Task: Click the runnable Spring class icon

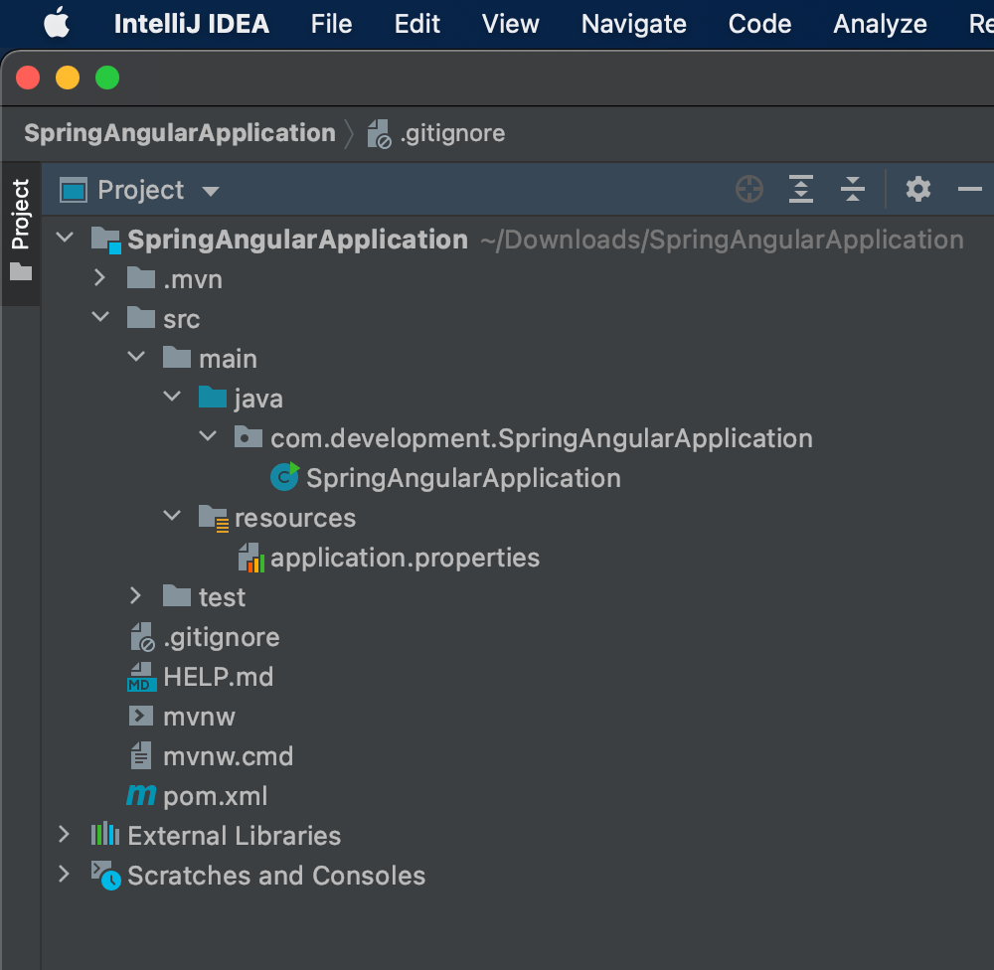Action: point(284,477)
